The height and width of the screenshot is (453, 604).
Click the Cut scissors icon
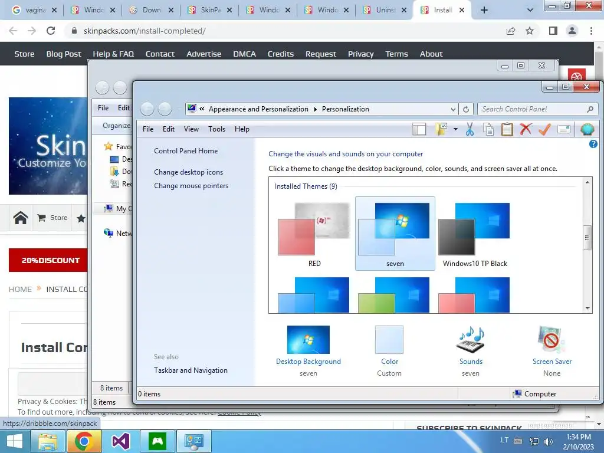pyautogui.click(x=470, y=129)
